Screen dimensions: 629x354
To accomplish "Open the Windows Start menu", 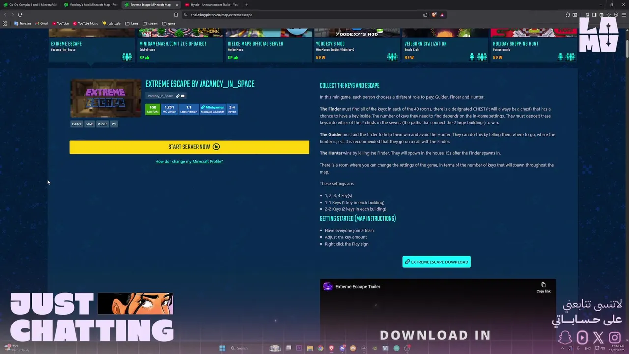I will (222, 348).
